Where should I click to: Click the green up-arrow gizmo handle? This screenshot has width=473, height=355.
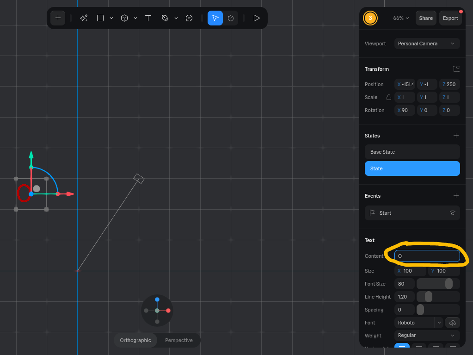(x=31, y=155)
